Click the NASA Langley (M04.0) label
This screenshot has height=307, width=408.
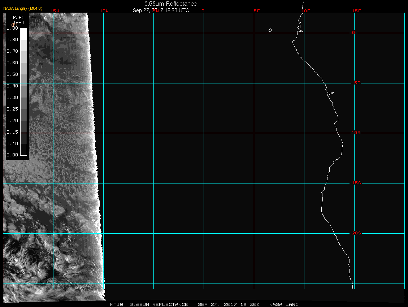point(23,8)
